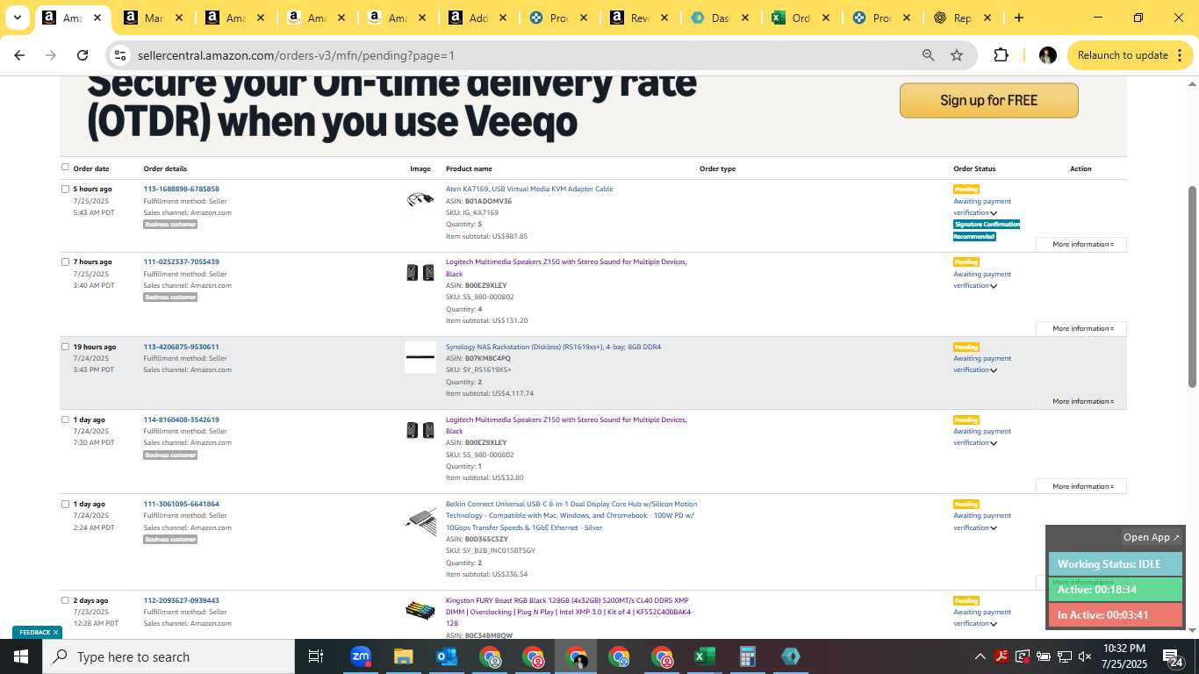Image resolution: width=1199 pixels, height=674 pixels.
Task: Click the Aten KVM cable product thumbnail
Action: pos(420,199)
